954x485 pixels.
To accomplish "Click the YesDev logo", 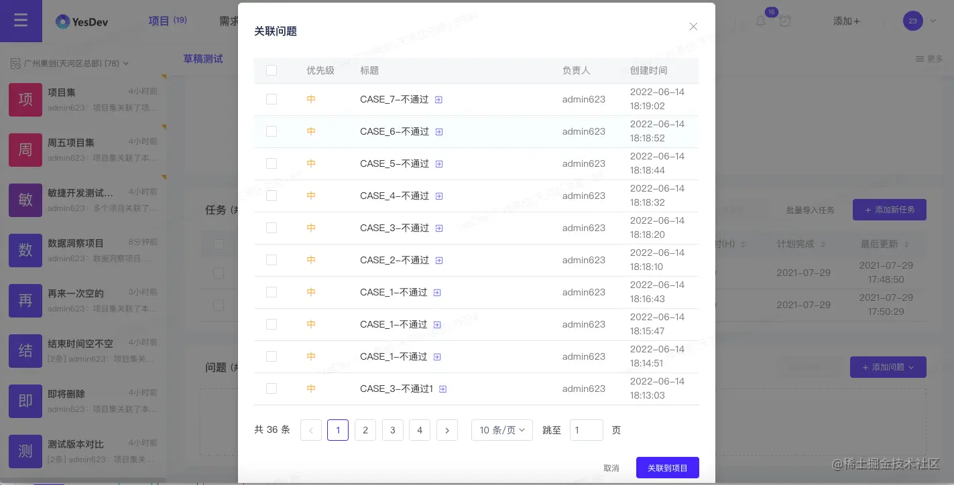I will click(82, 21).
